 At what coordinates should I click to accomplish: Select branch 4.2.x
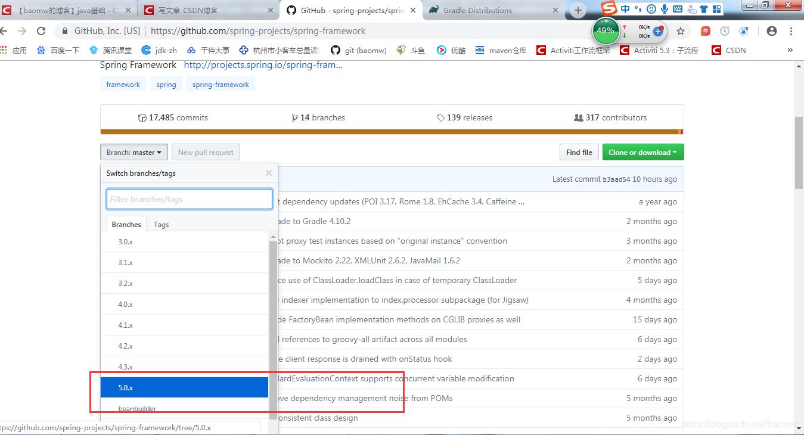(185, 346)
